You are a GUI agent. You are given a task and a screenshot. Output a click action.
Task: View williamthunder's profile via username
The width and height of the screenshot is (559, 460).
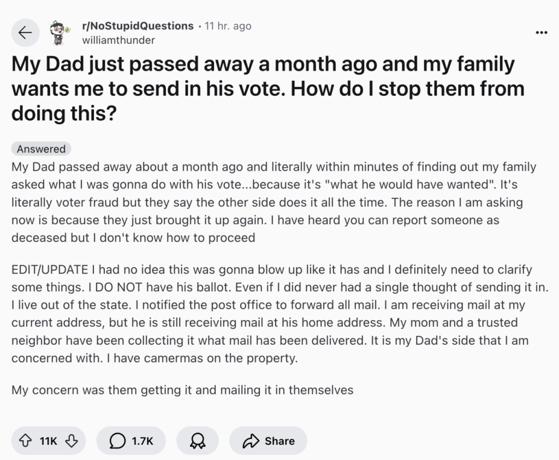click(118, 40)
